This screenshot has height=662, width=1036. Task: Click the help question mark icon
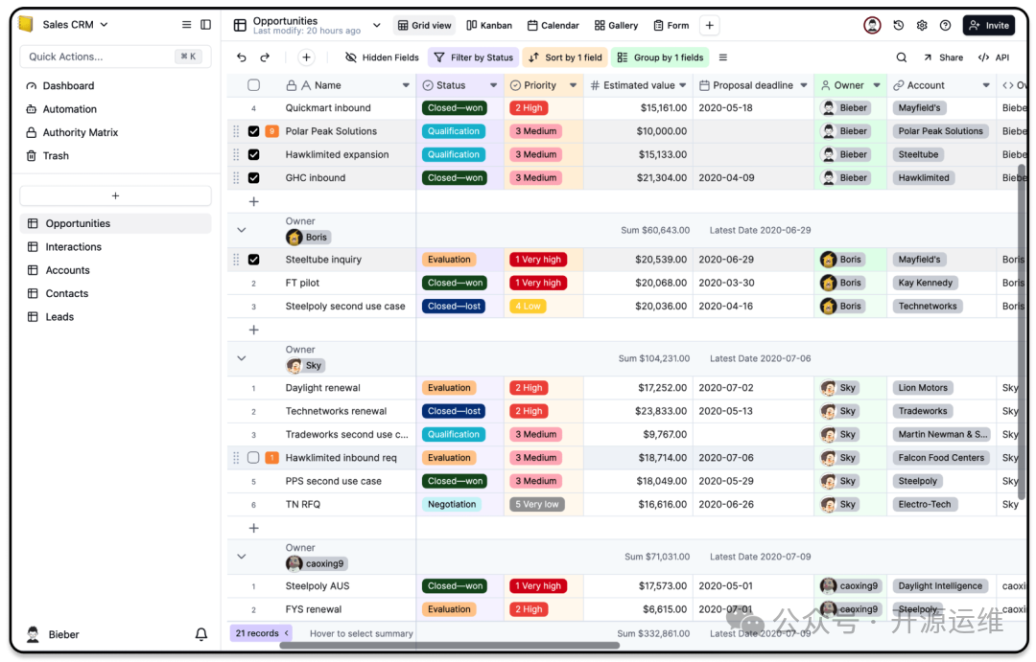[x=945, y=26]
